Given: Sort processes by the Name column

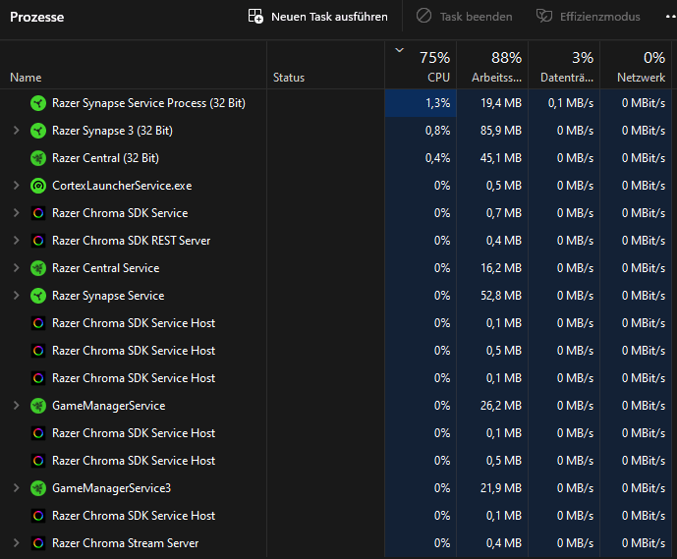Looking at the screenshot, I should (27, 78).
